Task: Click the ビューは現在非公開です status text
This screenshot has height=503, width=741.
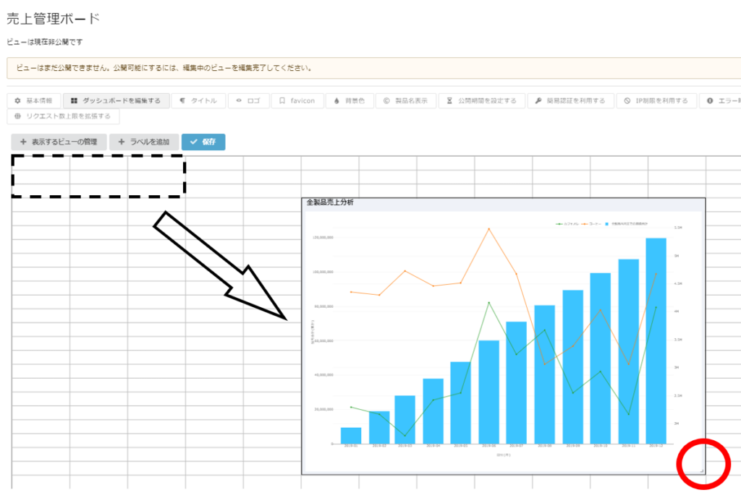Action: tap(45, 42)
